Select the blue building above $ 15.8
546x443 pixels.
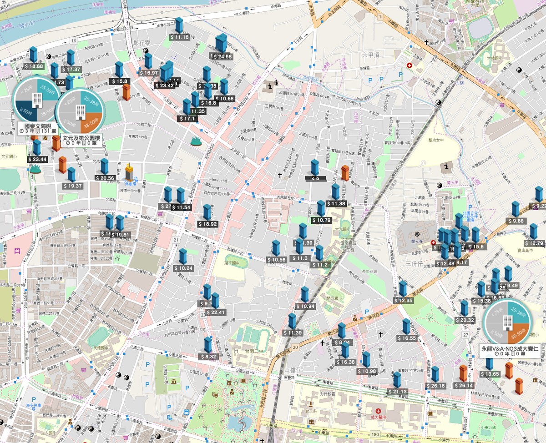(119, 70)
